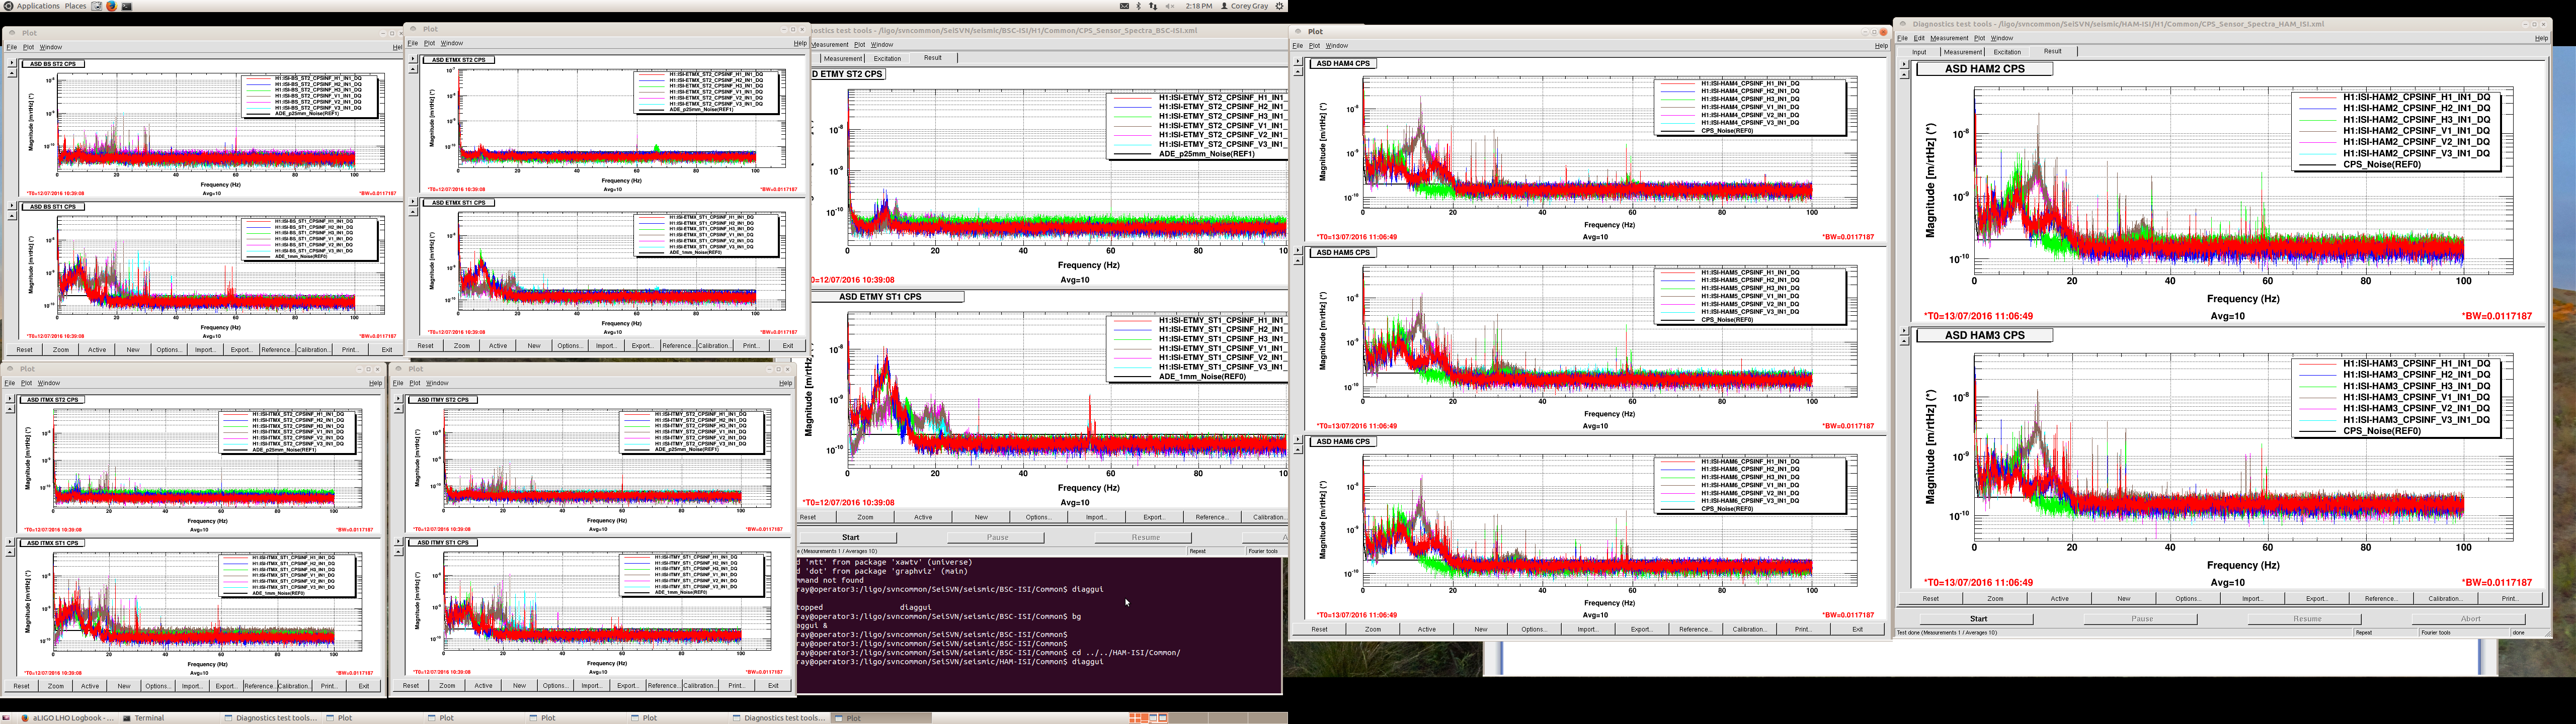This screenshot has width=2576, height=724.
Task: Click up arrow beside ASD HAM4 CPS plot
Action: pyautogui.click(x=1299, y=72)
